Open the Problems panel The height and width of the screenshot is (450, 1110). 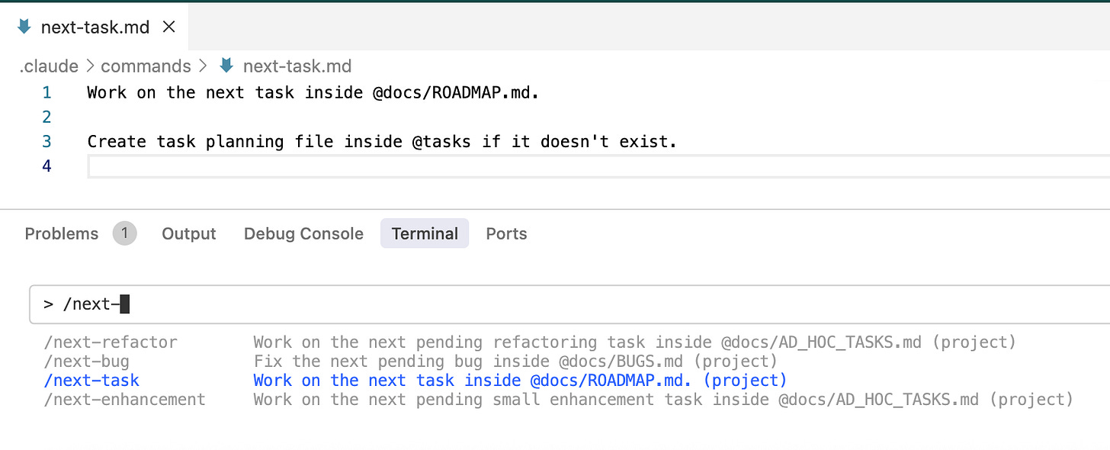click(61, 233)
